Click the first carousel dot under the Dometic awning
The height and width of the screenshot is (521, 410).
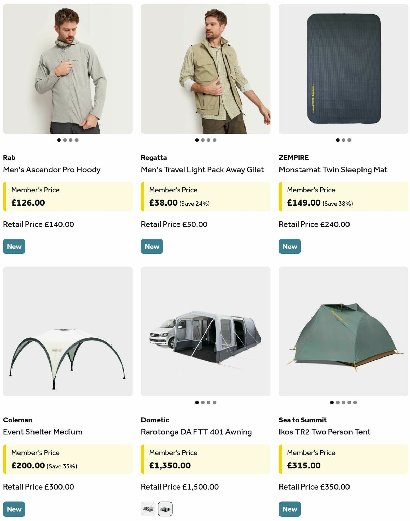(197, 403)
